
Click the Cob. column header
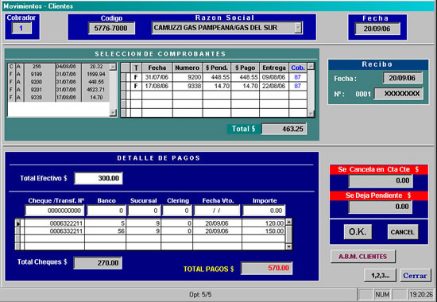tap(298, 68)
